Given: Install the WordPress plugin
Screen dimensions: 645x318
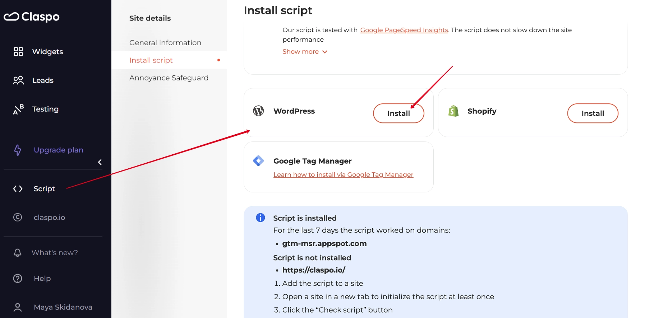Looking at the screenshot, I should coord(398,113).
